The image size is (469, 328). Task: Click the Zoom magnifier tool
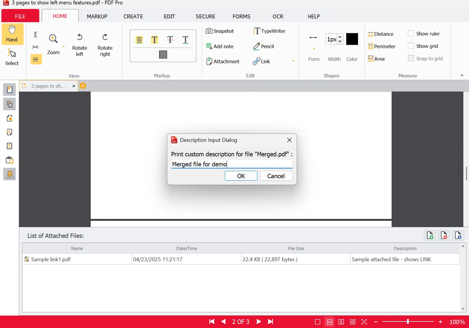(x=53, y=44)
